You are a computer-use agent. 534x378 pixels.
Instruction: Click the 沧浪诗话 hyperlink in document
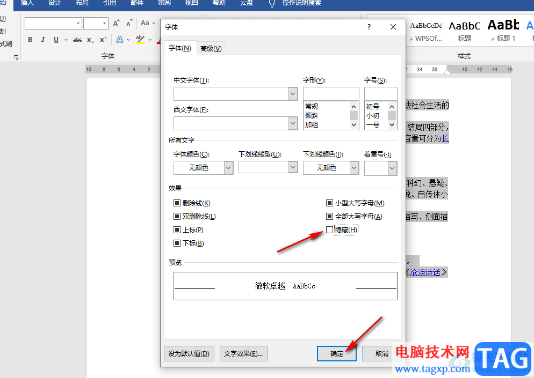425,272
